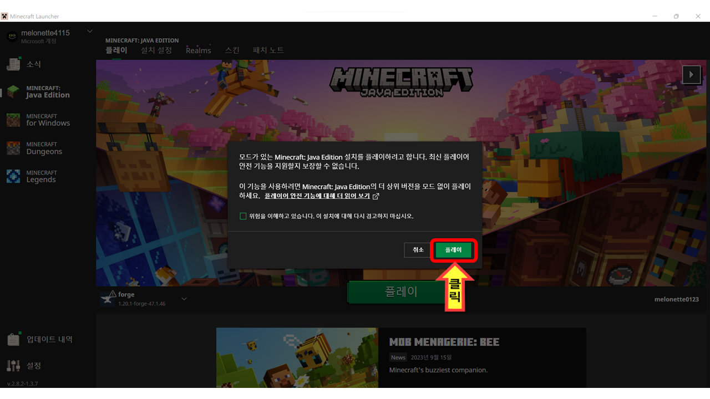
Task: Select the Minecraft Dungeons icon
Action: 13,148
